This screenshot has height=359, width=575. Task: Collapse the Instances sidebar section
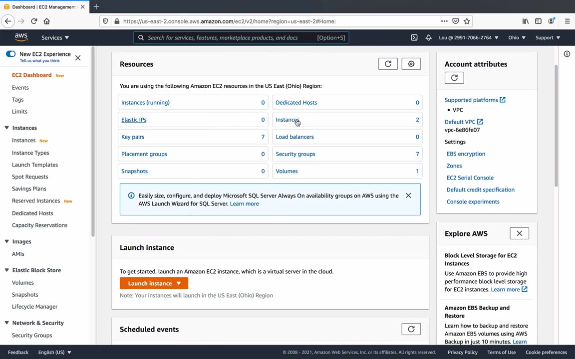(7, 128)
